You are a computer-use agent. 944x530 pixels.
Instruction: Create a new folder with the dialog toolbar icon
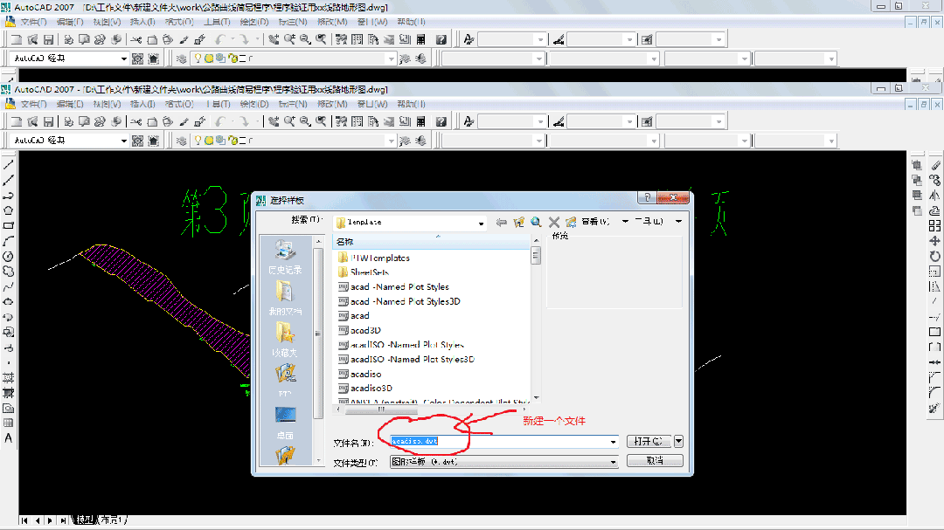coord(571,222)
